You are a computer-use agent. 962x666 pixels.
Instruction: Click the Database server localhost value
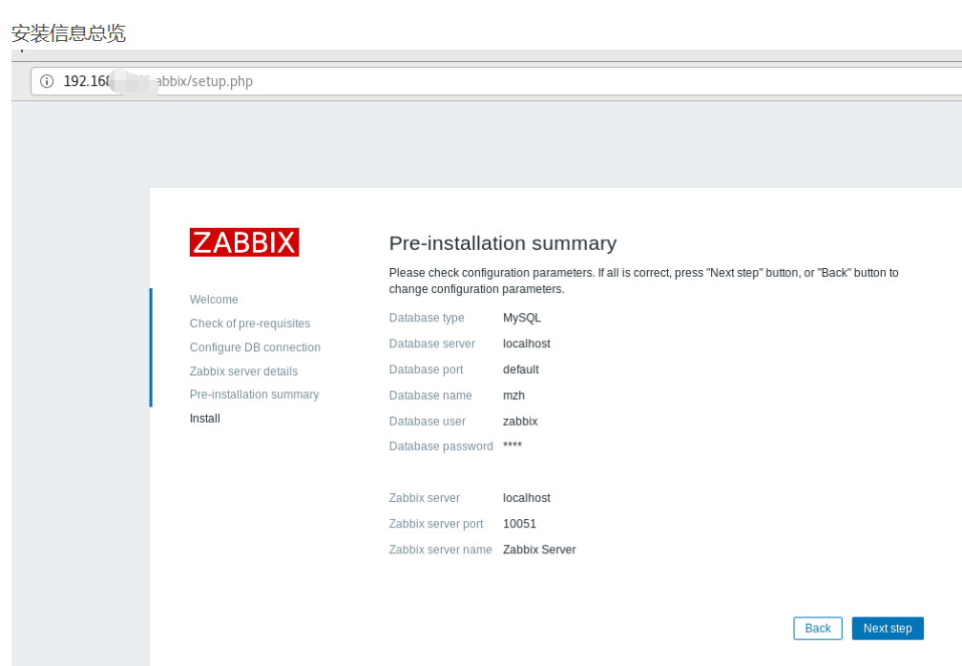(527, 343)
